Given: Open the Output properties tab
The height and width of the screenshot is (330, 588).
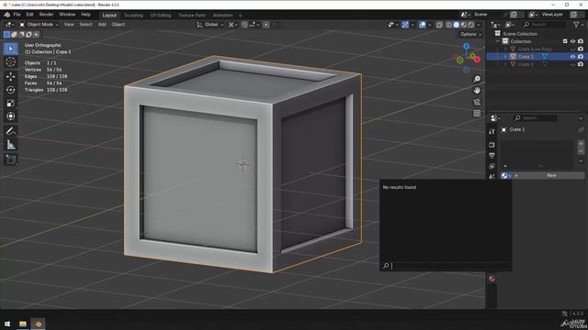Looking at the screenshot, I should [492, 156].
